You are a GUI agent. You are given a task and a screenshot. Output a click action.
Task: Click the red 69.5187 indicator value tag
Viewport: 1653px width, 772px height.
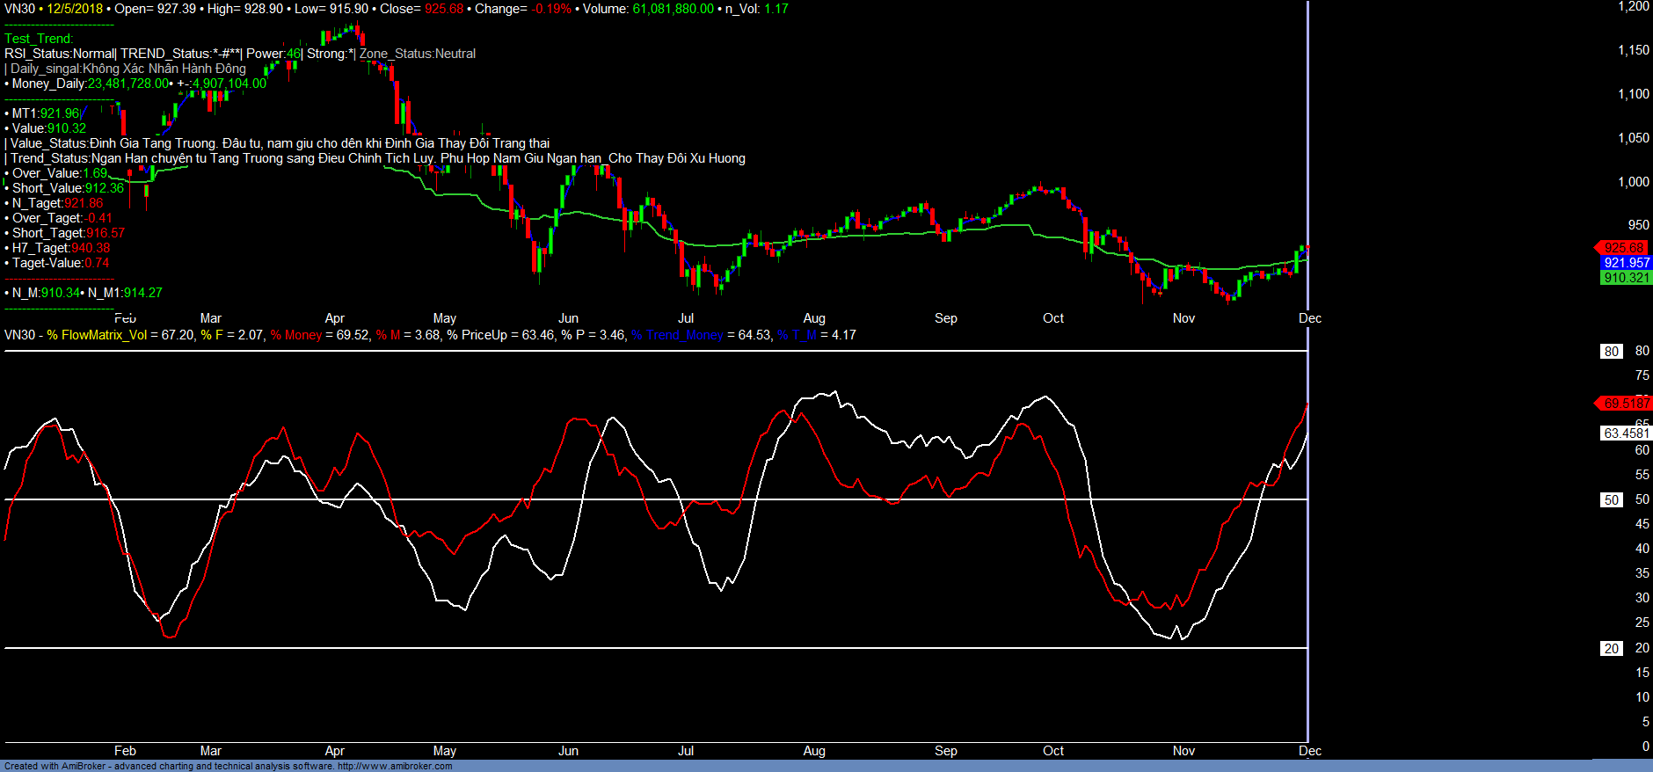[x=1625, y=404]
